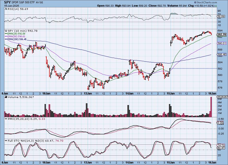Click the price bars icon beside SPY (10 min)
Viewport: 228px width, 165px height.
pos(6,31)
